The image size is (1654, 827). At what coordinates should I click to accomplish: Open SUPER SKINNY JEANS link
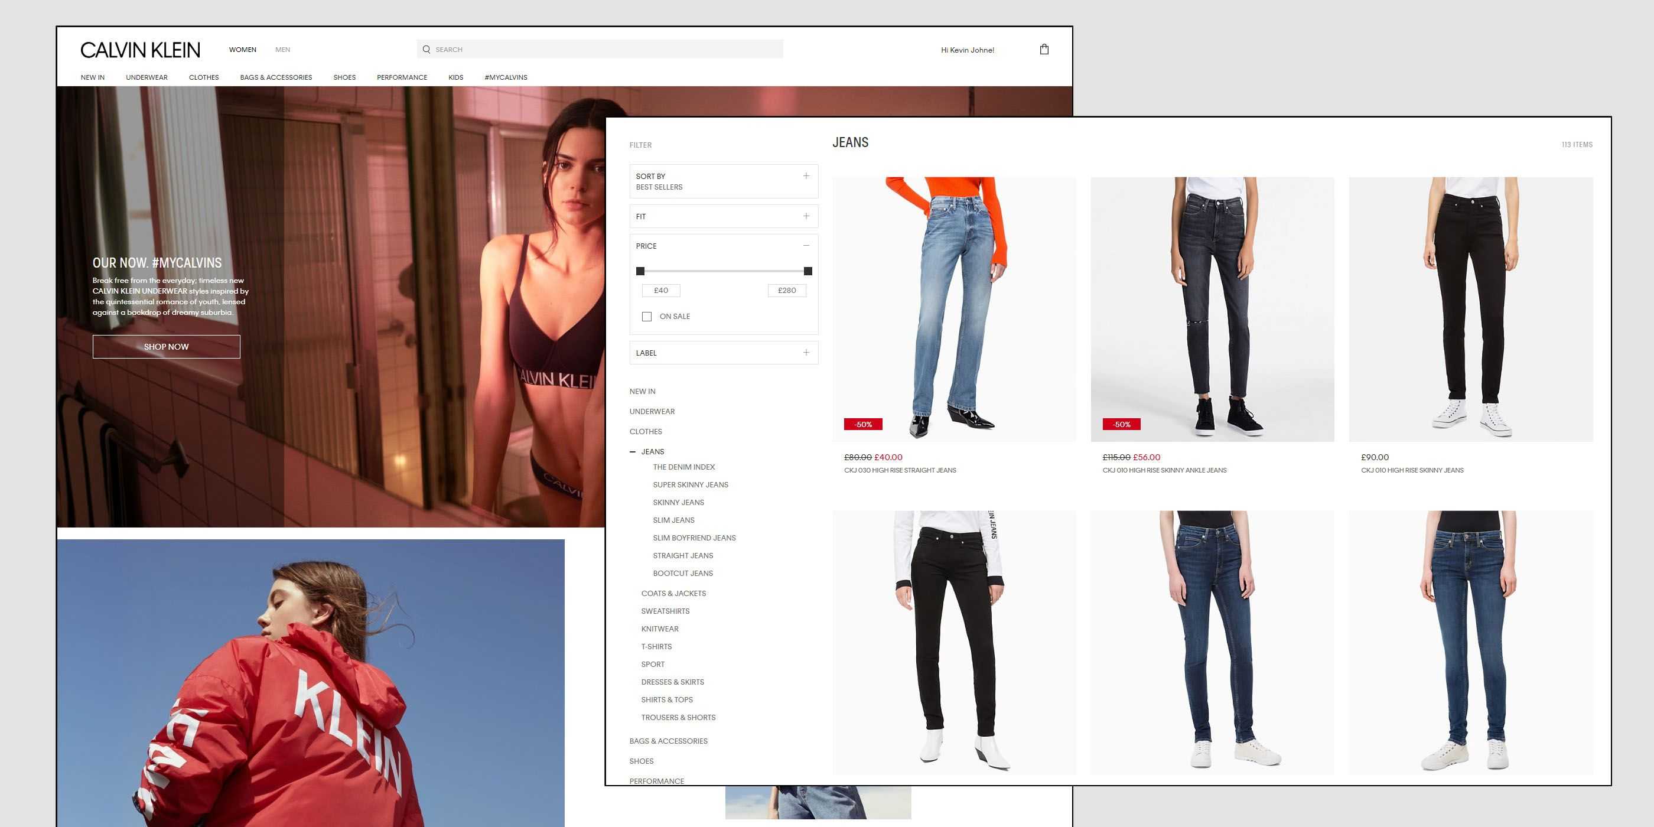coord(690,485)
